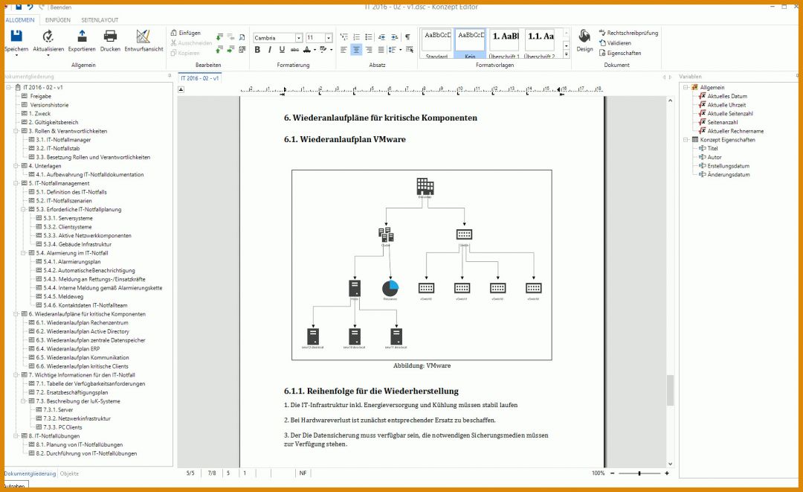The height and width of the screenshot is (492, 803).
Task: Click Validieren in Dokument group
Action: [x=615, y=43]
